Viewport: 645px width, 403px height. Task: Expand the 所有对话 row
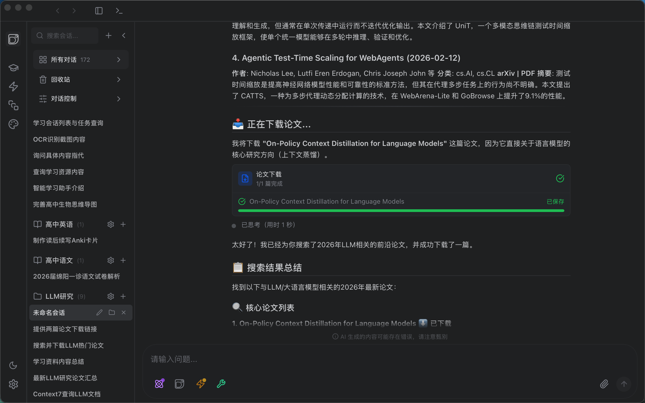[81, 60]
